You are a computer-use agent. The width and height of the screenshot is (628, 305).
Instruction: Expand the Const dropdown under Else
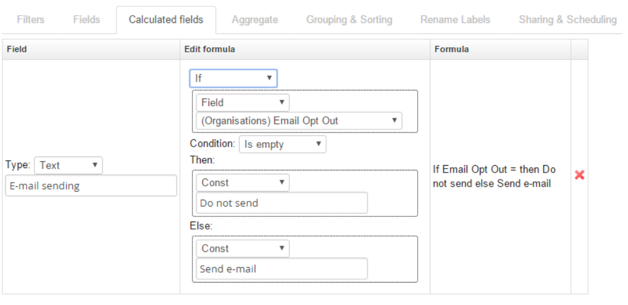tap(243, 249)
